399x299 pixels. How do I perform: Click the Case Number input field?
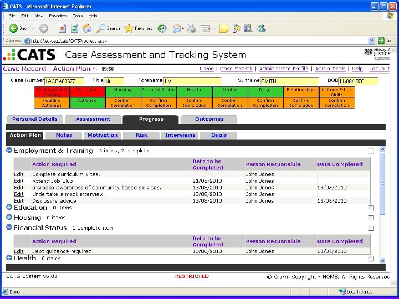pos(64,81)
